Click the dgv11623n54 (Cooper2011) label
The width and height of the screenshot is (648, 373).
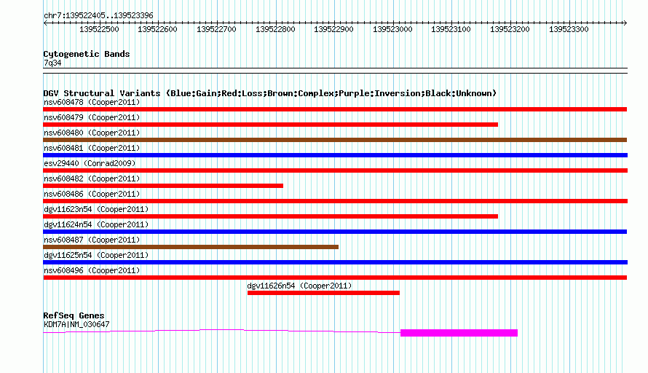[96, 209]
